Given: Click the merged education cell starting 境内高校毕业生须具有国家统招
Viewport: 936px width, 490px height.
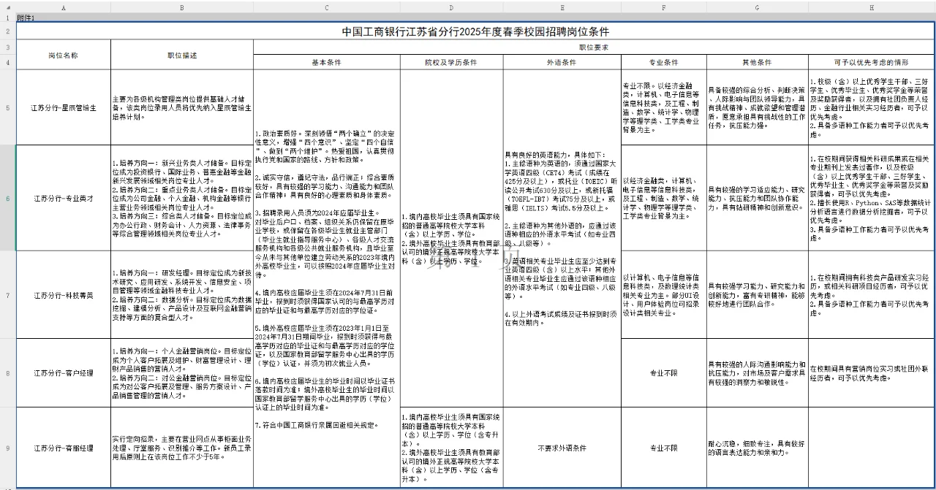Looking at the screenshot, I should pos(451,239).
